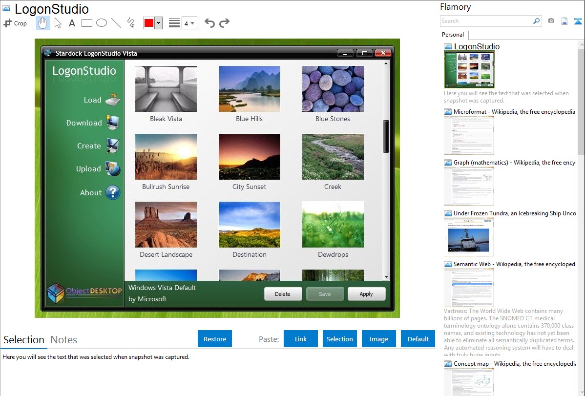The image size is (585, 396).
Task: Click the line thickness icon
Action: point(174,23)
